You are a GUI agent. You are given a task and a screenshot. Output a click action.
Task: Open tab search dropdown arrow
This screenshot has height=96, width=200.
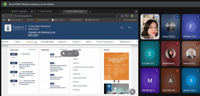(136, 11)
